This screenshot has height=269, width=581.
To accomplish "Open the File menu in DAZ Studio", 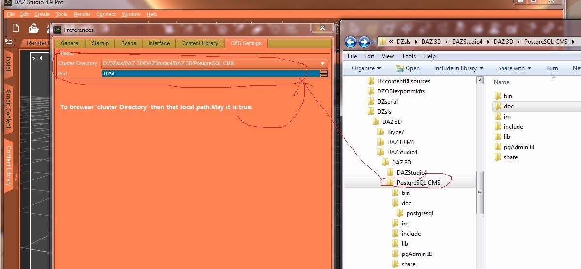I will click(x=10, y=14).
